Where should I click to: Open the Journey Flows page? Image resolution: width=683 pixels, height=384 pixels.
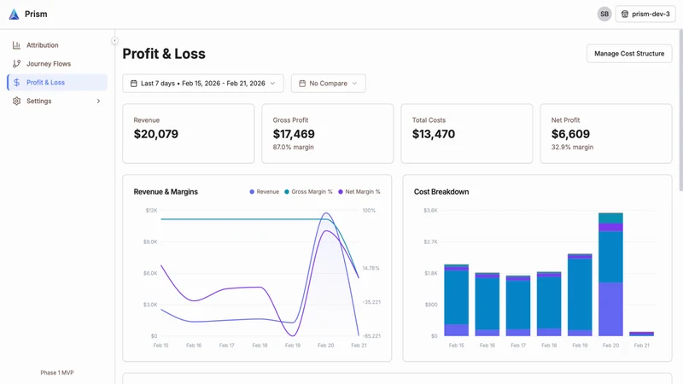click(x=57, y=63)
